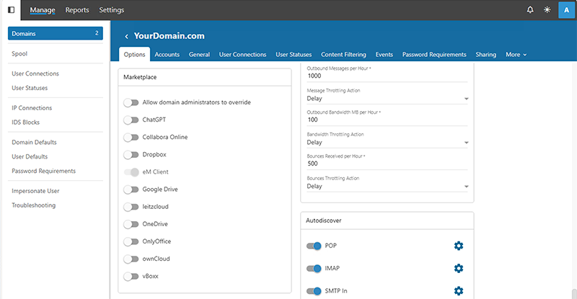577x299 pixels.
Task: Switch to the Sharing tab
Action: coord(485,55)
